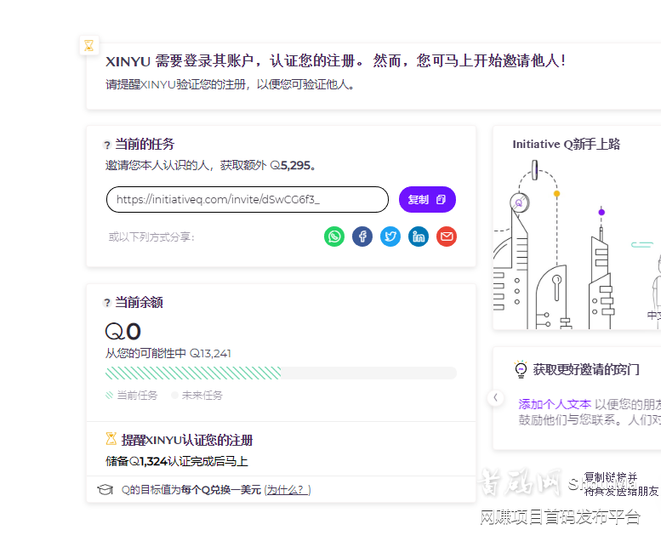Click the 复制 copy button
Screen dimensions: 661x547
pyautogui.click(x=427, y=199)
